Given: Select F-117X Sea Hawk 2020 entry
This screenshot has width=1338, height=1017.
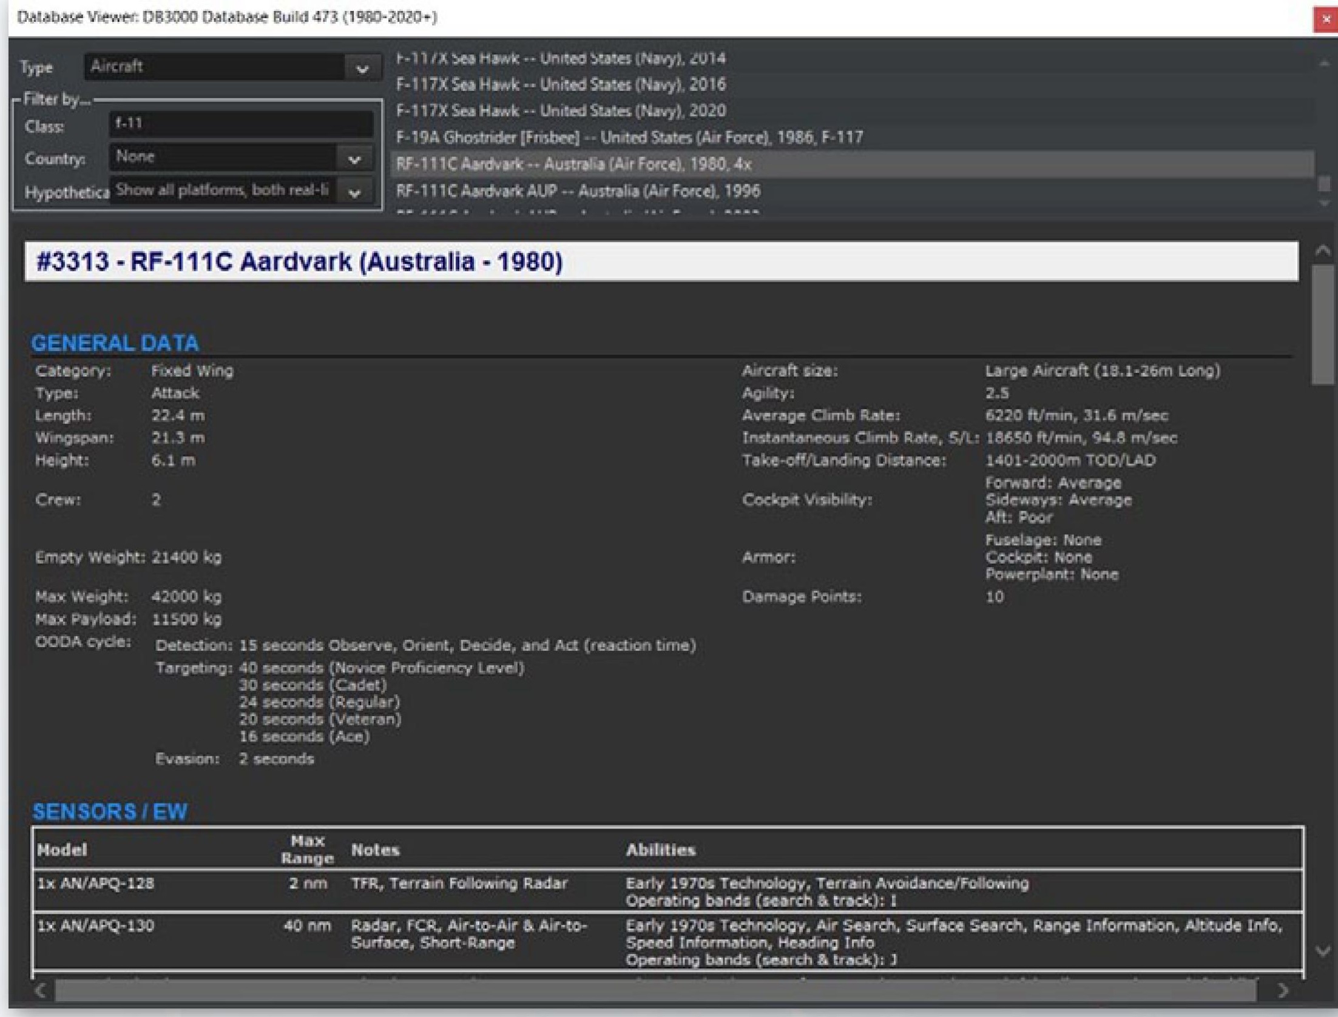Looking at the screenshot, I should [x=560, y=112].
